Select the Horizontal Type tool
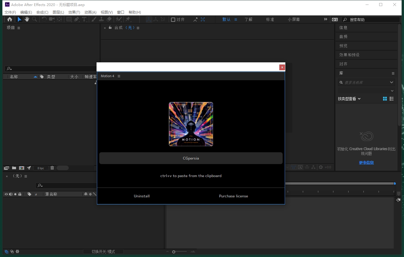Screen dimensions: 404x257 click(x=84, y=19)
